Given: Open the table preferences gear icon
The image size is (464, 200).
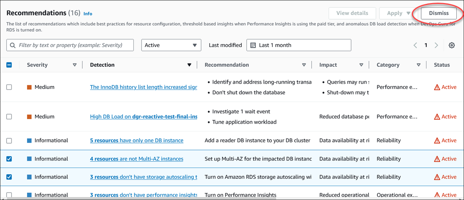Looking at the screenshot, I should pos(451,45).
